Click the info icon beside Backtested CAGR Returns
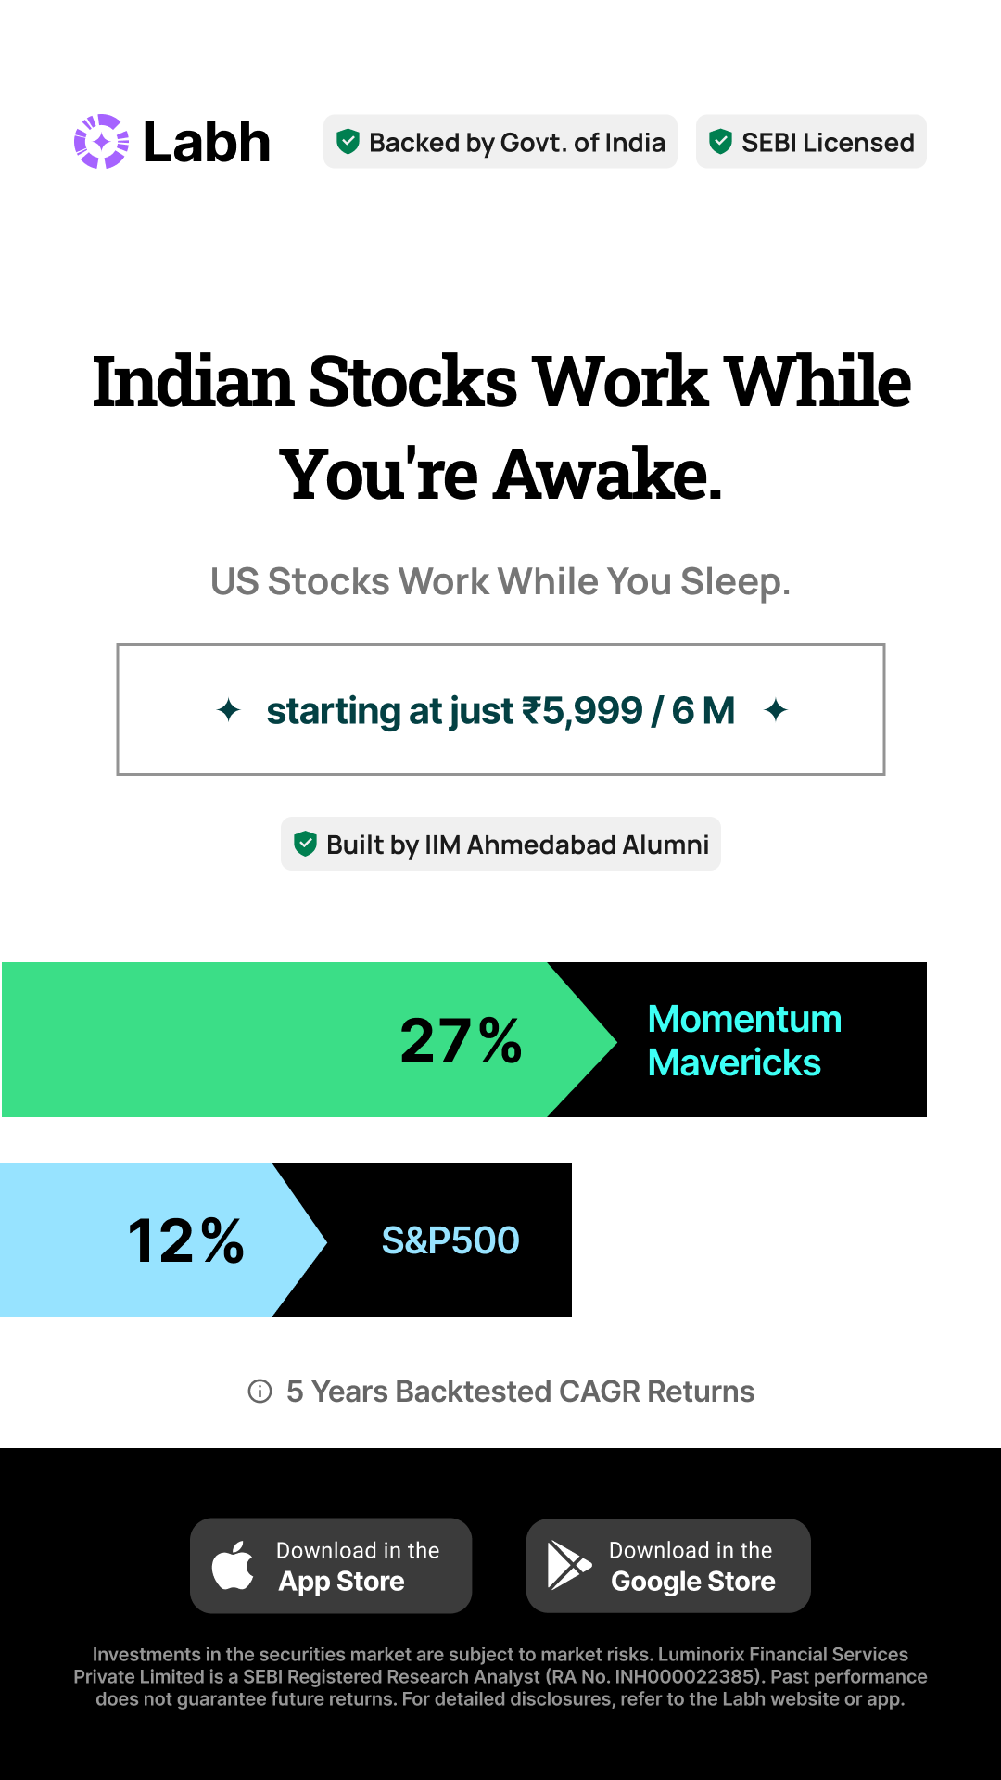This screenshot has height=1780, width=1001. (x=260, y=1392)
